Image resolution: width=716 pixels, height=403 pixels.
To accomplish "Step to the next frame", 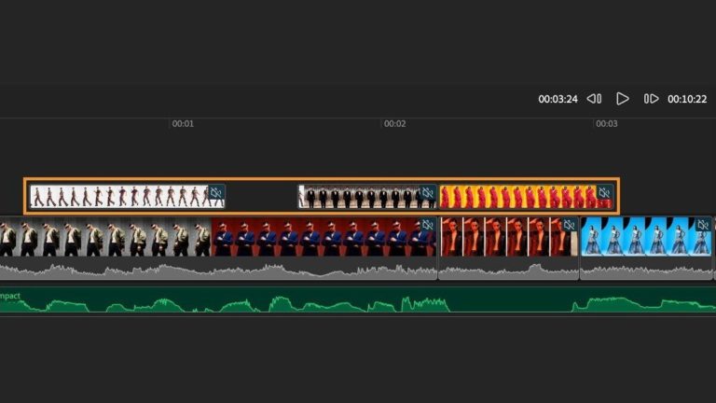I will click(651, 99).
